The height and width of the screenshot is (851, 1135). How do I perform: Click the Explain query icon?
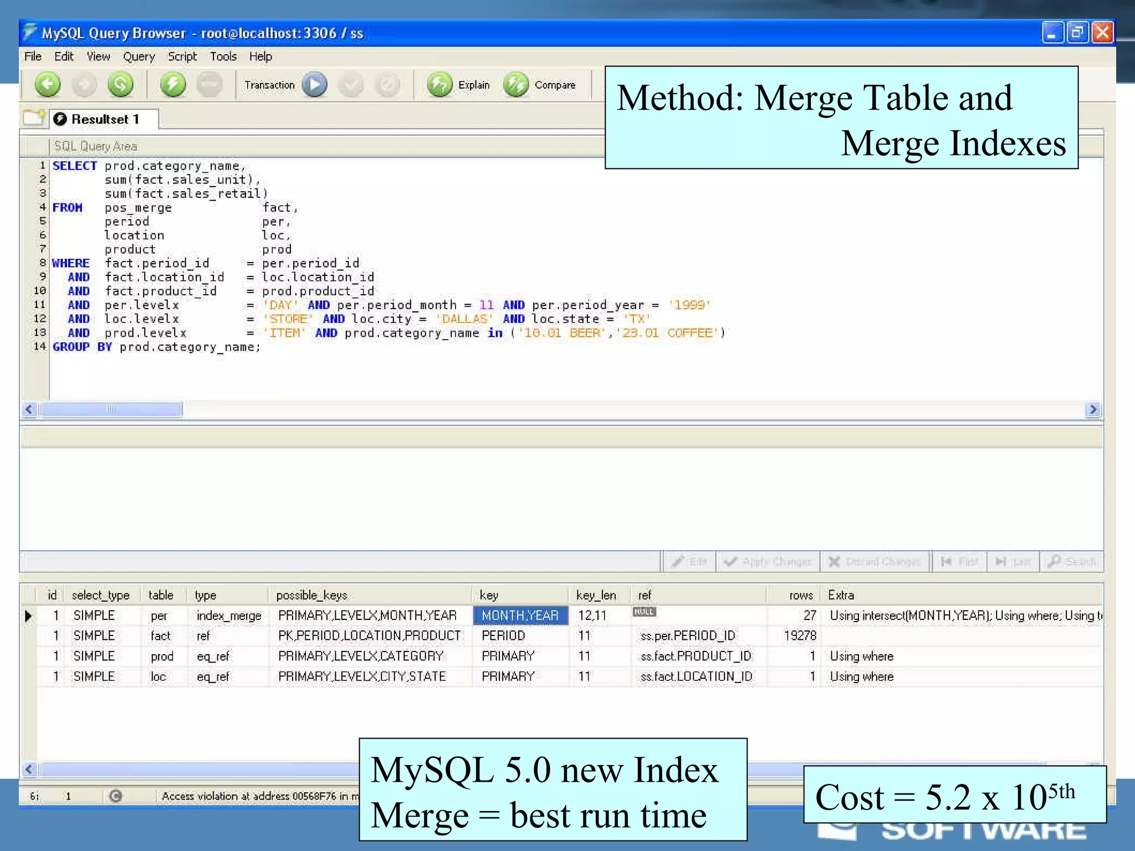click(440, 85)
